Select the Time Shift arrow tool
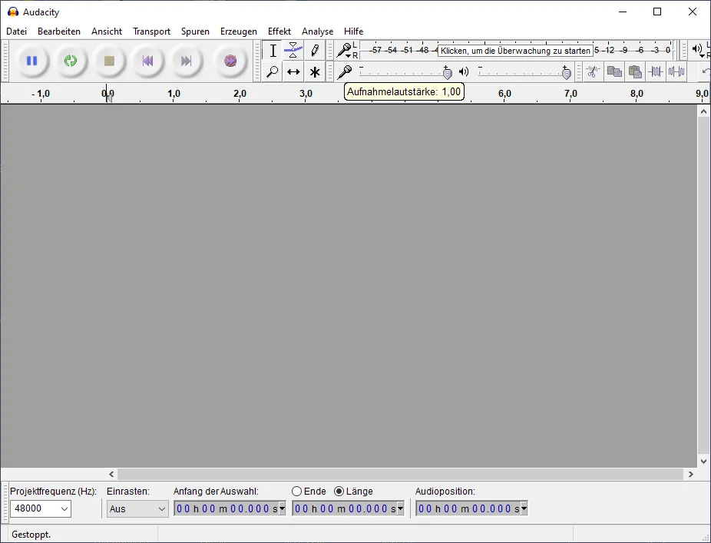Viewport: 711px width, 543px height. 293,72
